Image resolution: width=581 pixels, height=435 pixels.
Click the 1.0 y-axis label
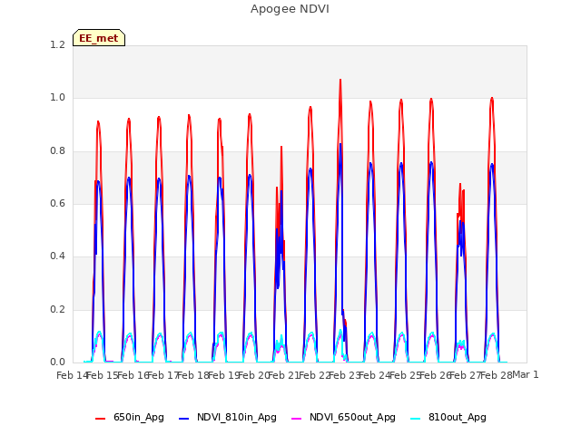(x=57, y=98)
